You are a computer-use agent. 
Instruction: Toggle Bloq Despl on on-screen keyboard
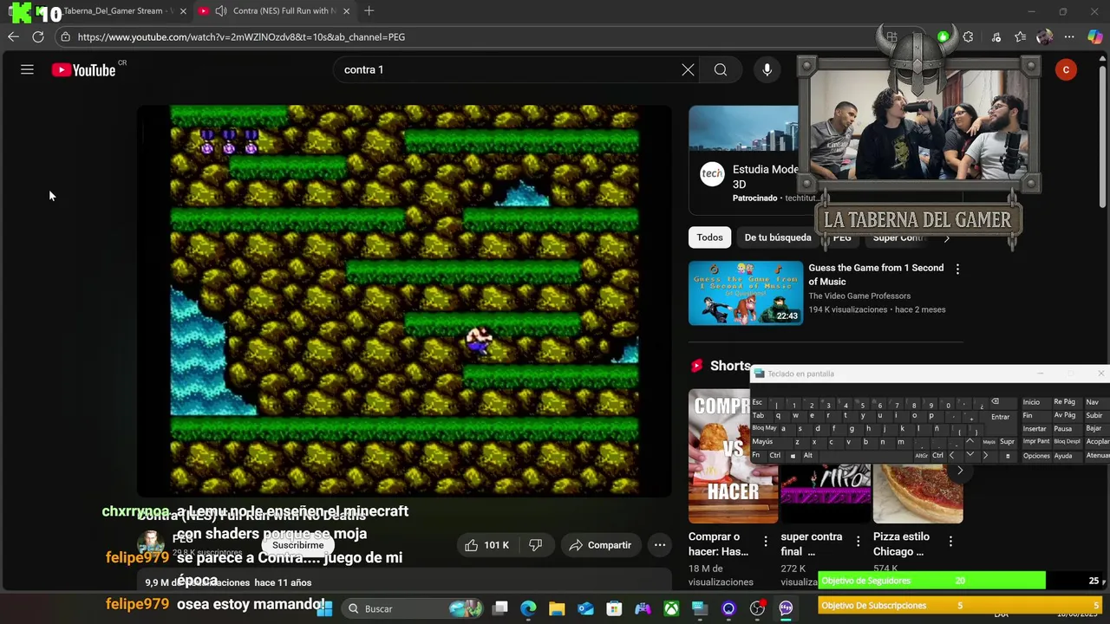tap(1067, 442)
